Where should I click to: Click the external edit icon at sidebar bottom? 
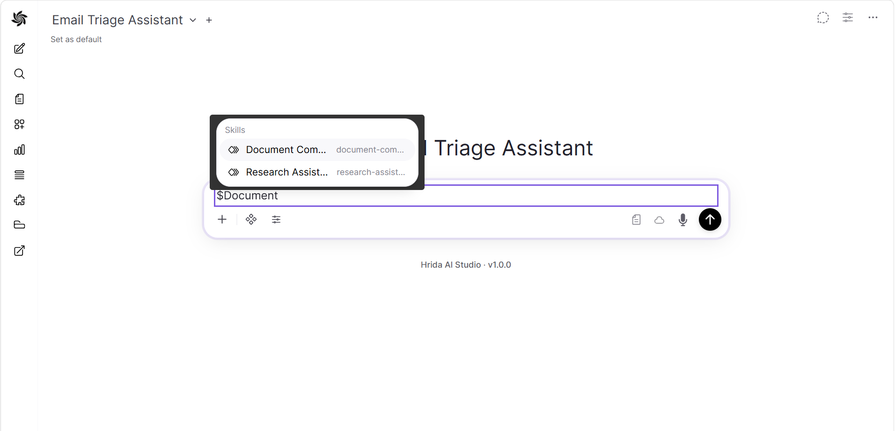pos(19,251)
